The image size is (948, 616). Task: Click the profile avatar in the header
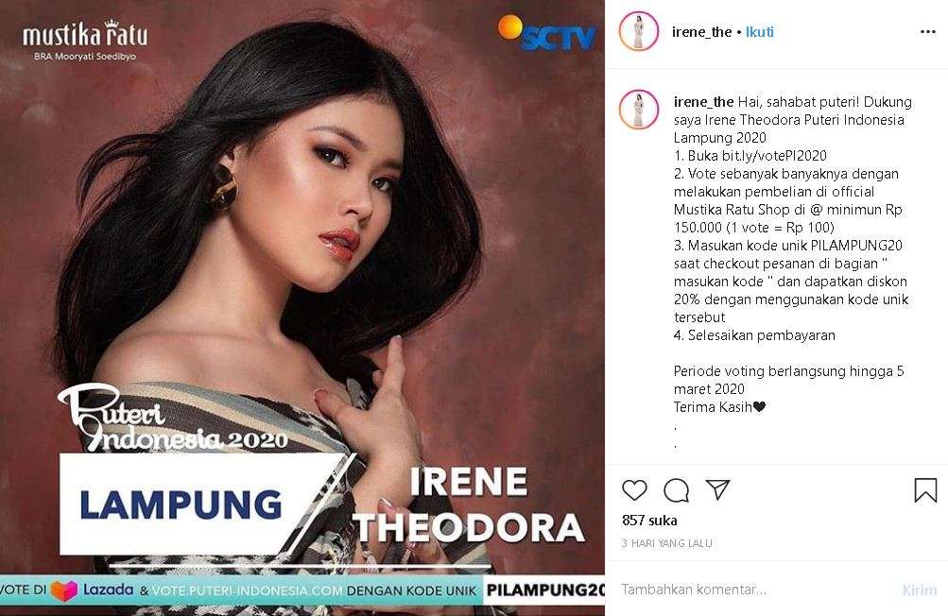point(638,31)
